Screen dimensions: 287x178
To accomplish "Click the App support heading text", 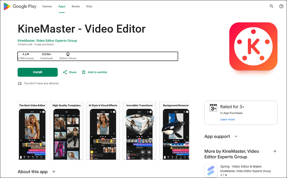I will tap(217, 137).
